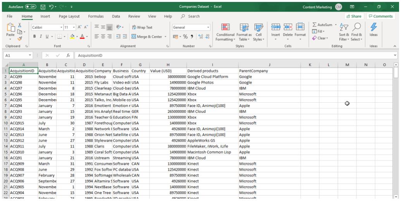Screen dimensions: 401x201
Task: Decrease the cell indent
Action: [x=119, y=36]
